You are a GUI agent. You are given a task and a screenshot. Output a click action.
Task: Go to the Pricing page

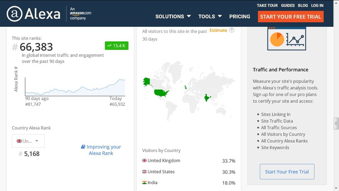click(x=240, y=16)
